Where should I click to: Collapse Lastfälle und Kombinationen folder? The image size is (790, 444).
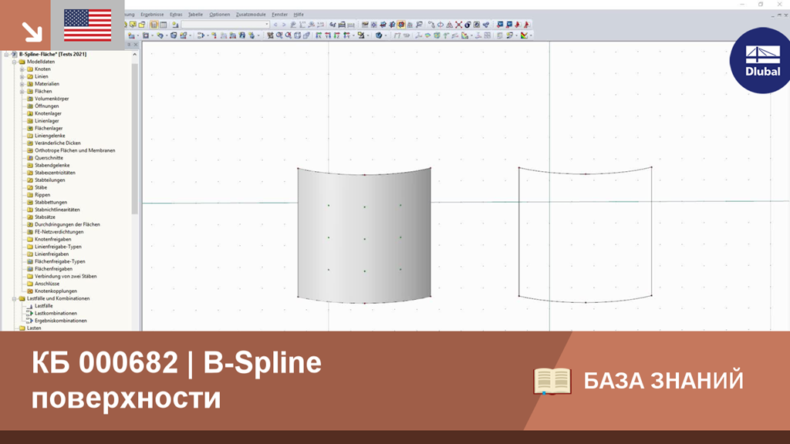pyautogui.click(x=14, y=298)
